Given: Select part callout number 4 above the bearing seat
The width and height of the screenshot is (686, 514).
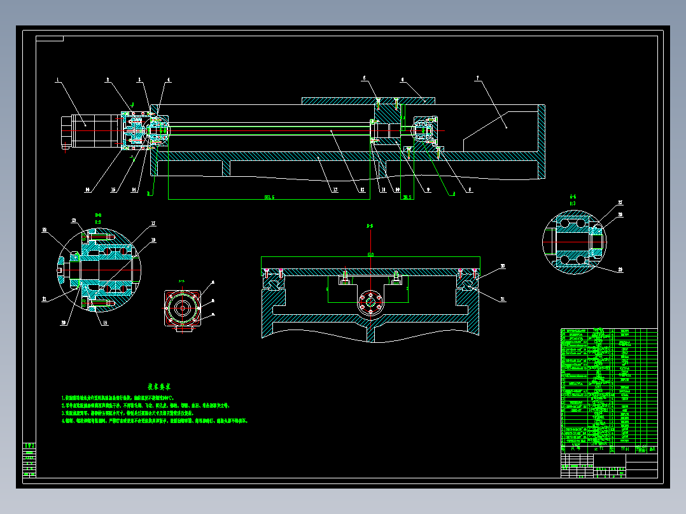Looking at the screenshot, I should click(x=169, y=80).
